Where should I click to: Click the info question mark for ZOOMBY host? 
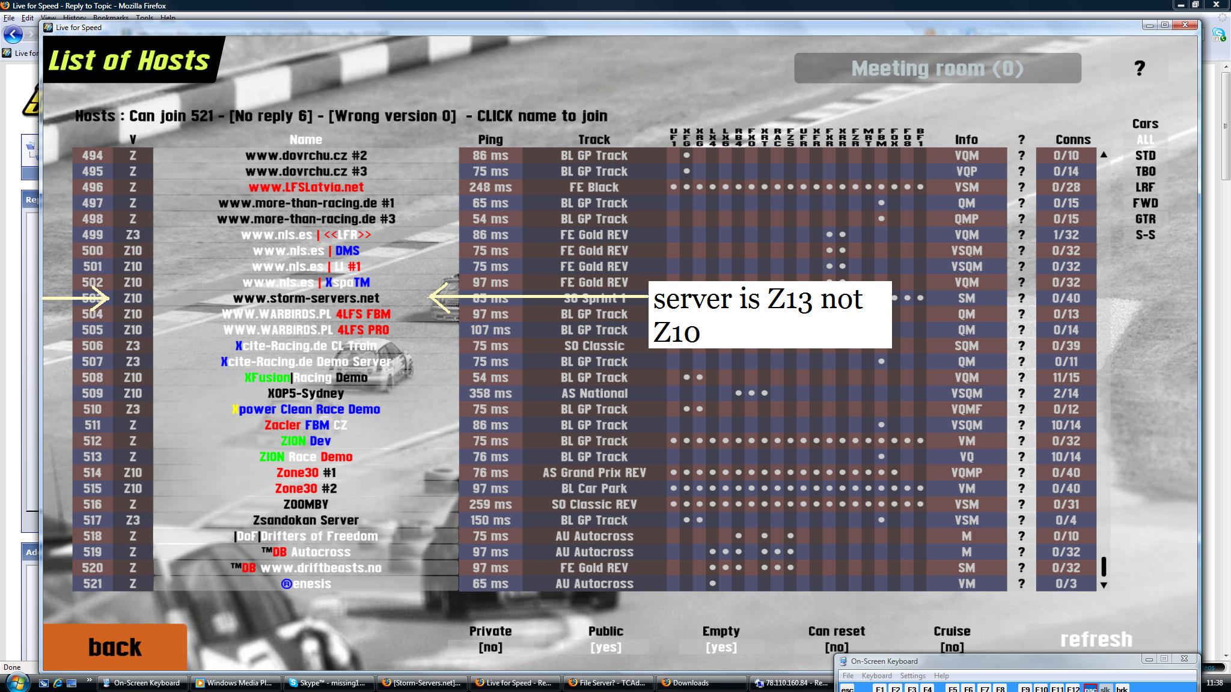tap(1021, 505)
